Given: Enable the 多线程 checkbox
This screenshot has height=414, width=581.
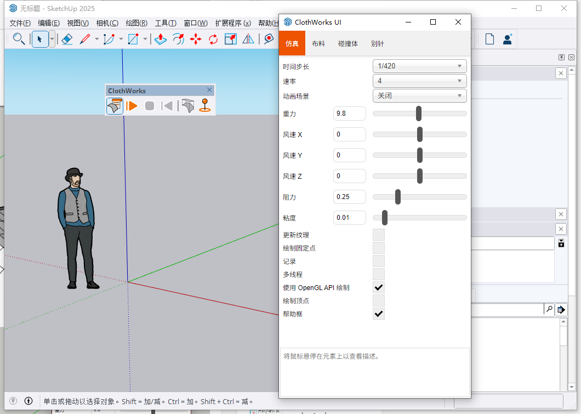Looking at the screenshot, I should click(379, 274).
